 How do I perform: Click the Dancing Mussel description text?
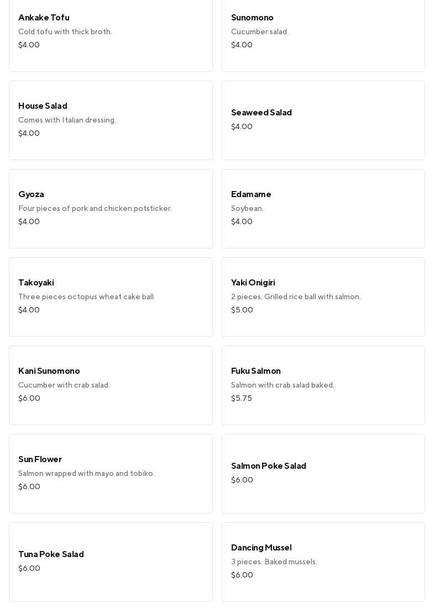point(274,562)
